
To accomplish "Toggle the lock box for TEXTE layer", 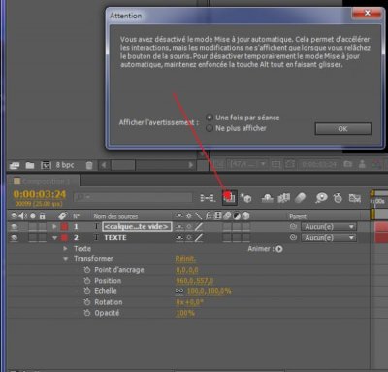I will 43,238.
